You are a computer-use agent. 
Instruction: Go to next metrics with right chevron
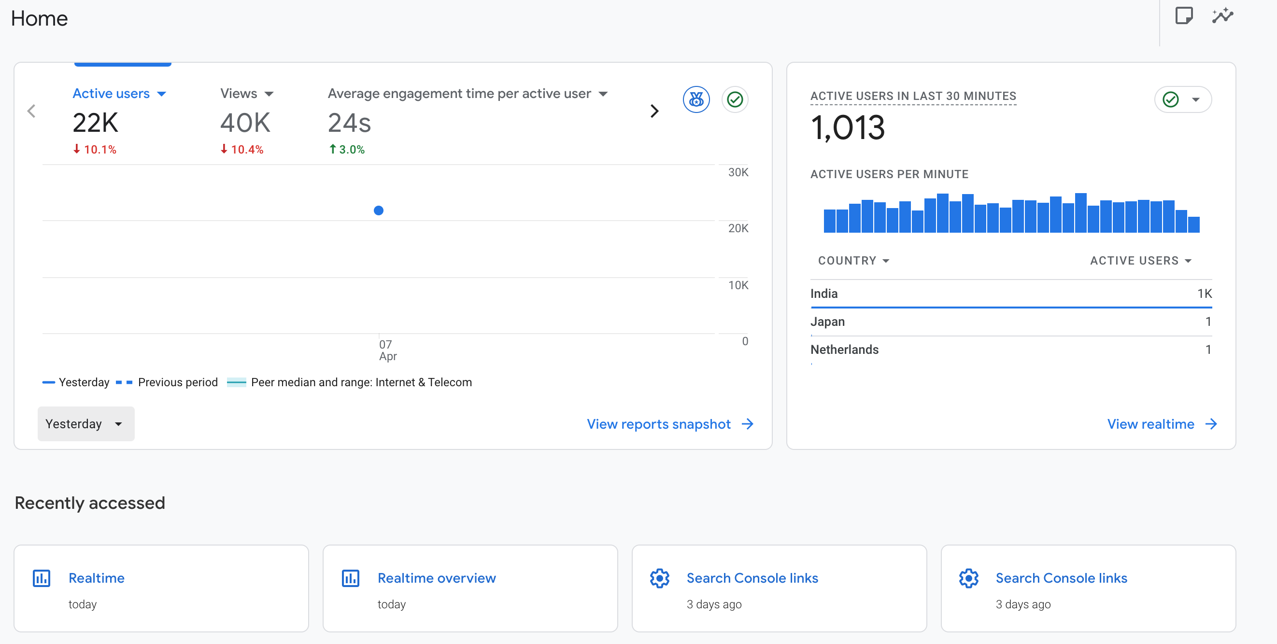click(x=654, y=111)
